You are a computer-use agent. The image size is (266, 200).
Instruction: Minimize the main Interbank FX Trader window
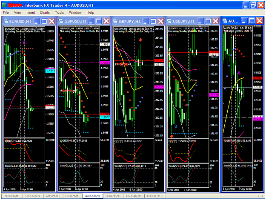pos(246,5)
